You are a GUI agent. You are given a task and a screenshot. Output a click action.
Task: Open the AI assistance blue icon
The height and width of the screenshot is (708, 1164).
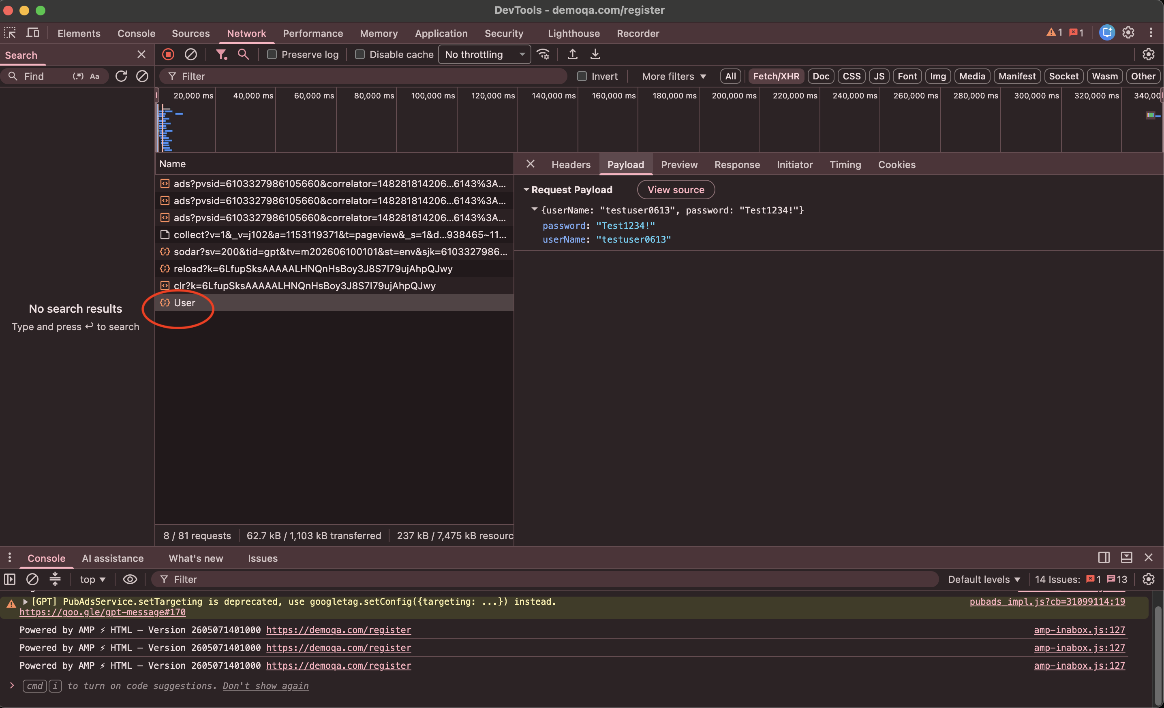pos(1107,32)
